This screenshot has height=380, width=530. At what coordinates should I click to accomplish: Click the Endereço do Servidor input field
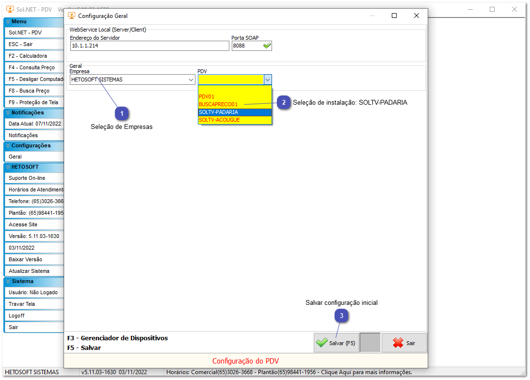[x=149, y=46]
